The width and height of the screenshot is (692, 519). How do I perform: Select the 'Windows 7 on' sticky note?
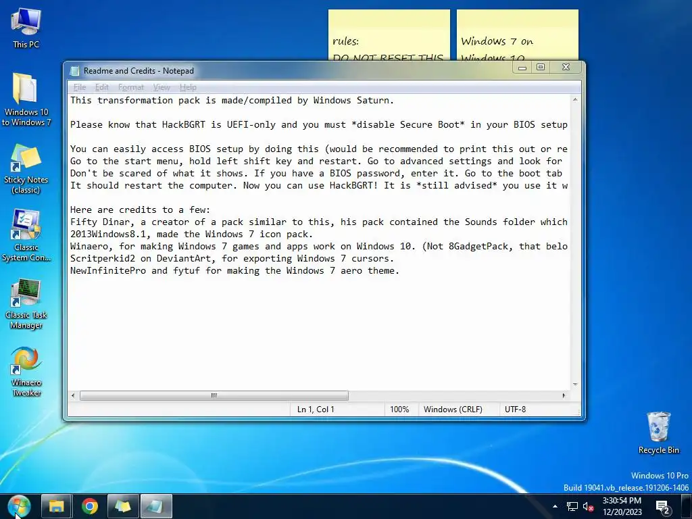coord(517,35)
